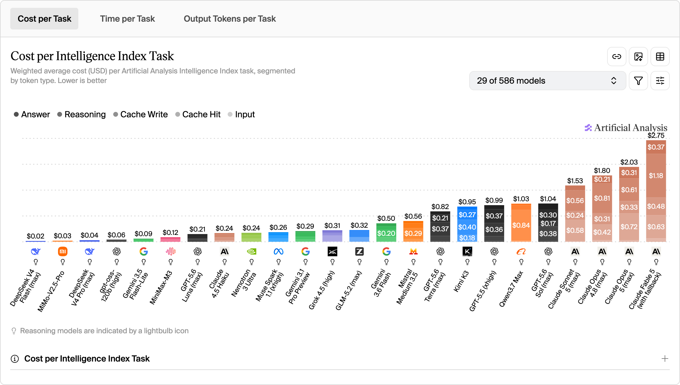Viewport: 680px width, 385px height.
Task: Click the Google logo for Gemini 3.1 Pro Preview
Action: coord(305,251)
